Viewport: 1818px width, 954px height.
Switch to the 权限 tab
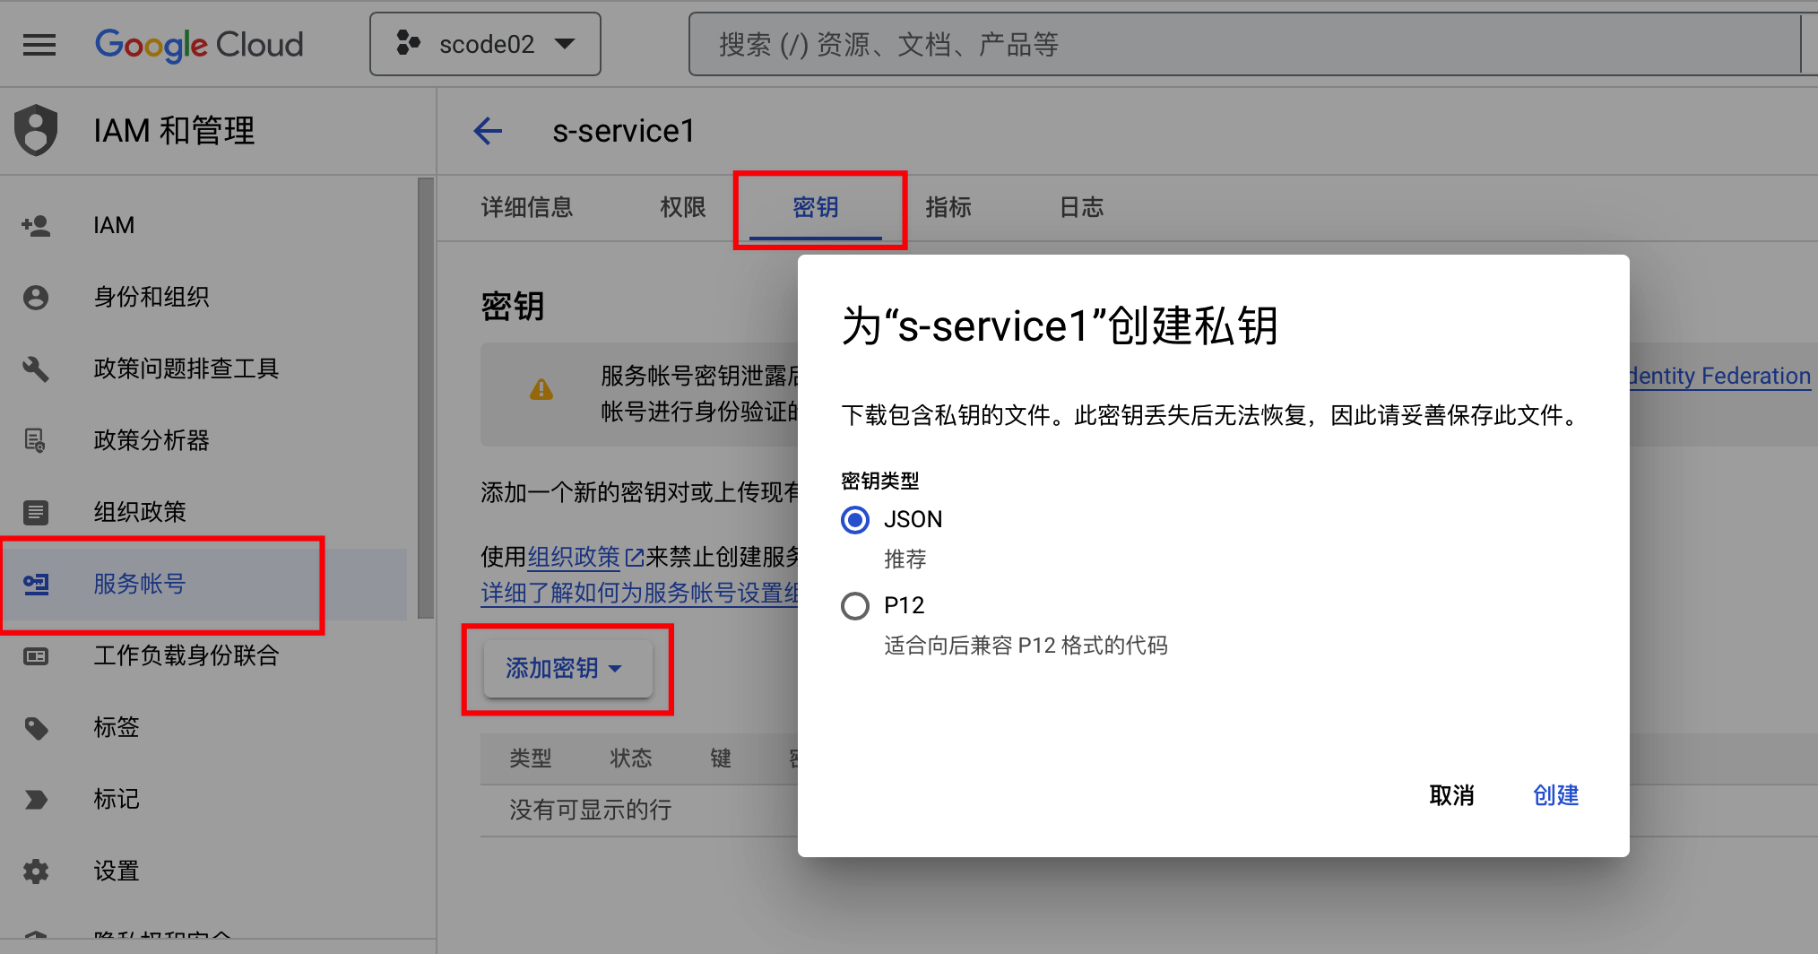coord(683,207)
